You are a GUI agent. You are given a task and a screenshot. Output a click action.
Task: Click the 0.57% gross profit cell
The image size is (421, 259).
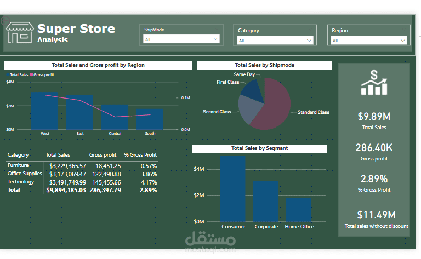149,166
